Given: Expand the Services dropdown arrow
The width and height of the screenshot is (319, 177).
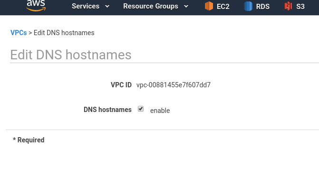Looking at the screenshot, I should coord(107,7).
